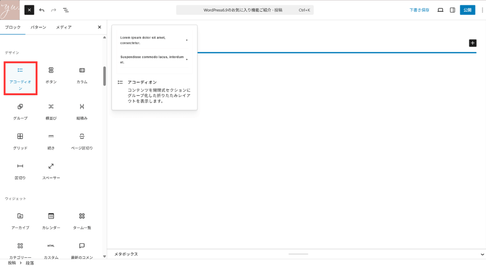This screenshot has height=267, width=486.
Task: Add the Calendar widget (カレンダー)
Action: [51, 220]
